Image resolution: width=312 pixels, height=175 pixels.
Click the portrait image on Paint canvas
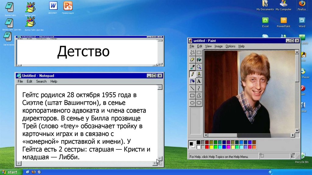(x=250, y=91)
